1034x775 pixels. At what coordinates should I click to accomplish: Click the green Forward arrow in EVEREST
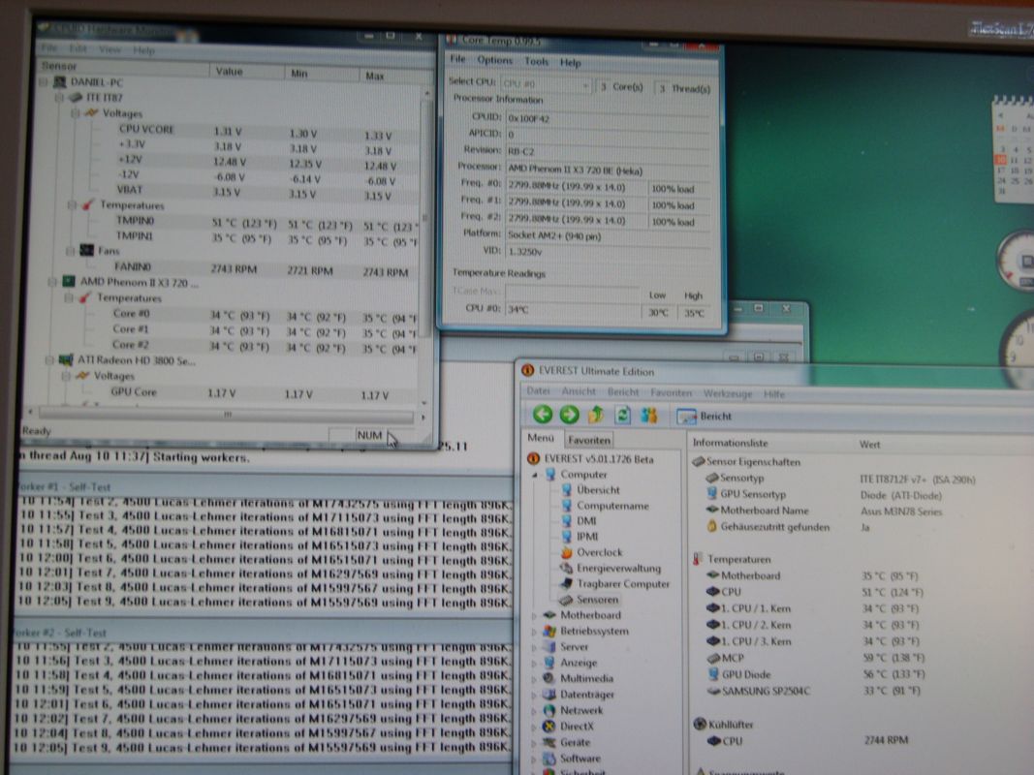point(569,415)
